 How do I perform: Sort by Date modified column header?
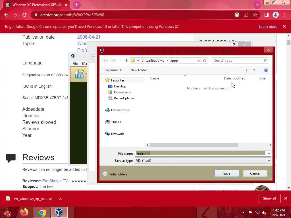pyautogui.click(x=234, y=78)
